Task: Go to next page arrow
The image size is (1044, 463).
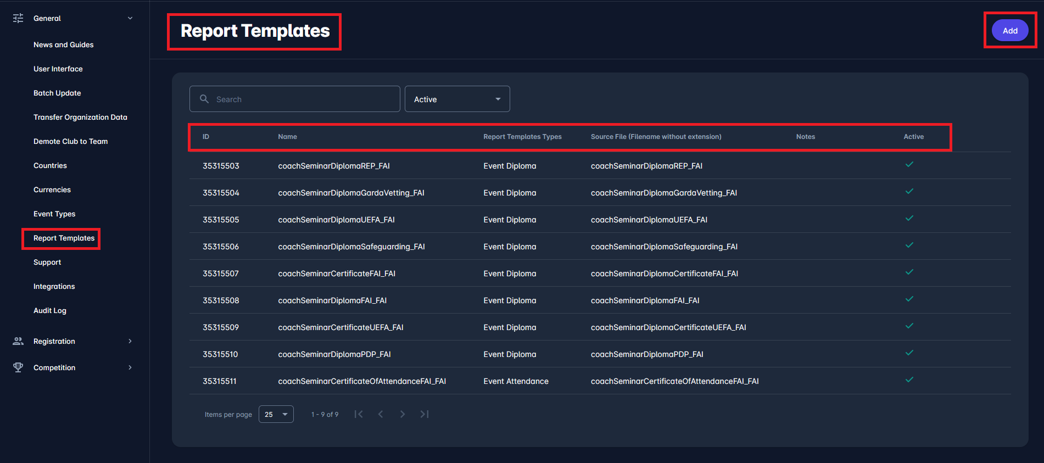Action: (403, 414)
